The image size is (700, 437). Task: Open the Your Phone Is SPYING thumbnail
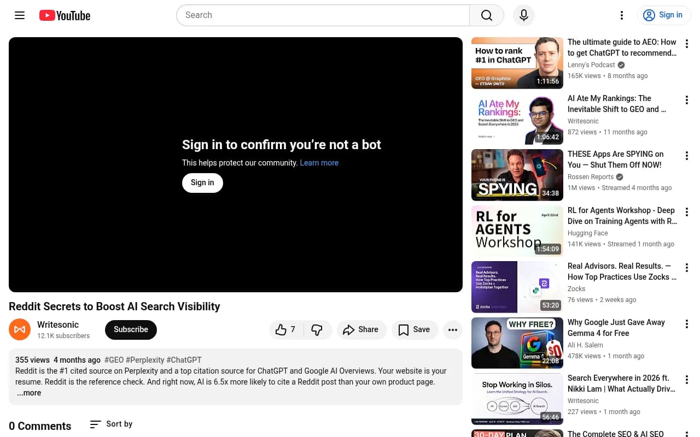pyautogui.click(x=517, y=175)
